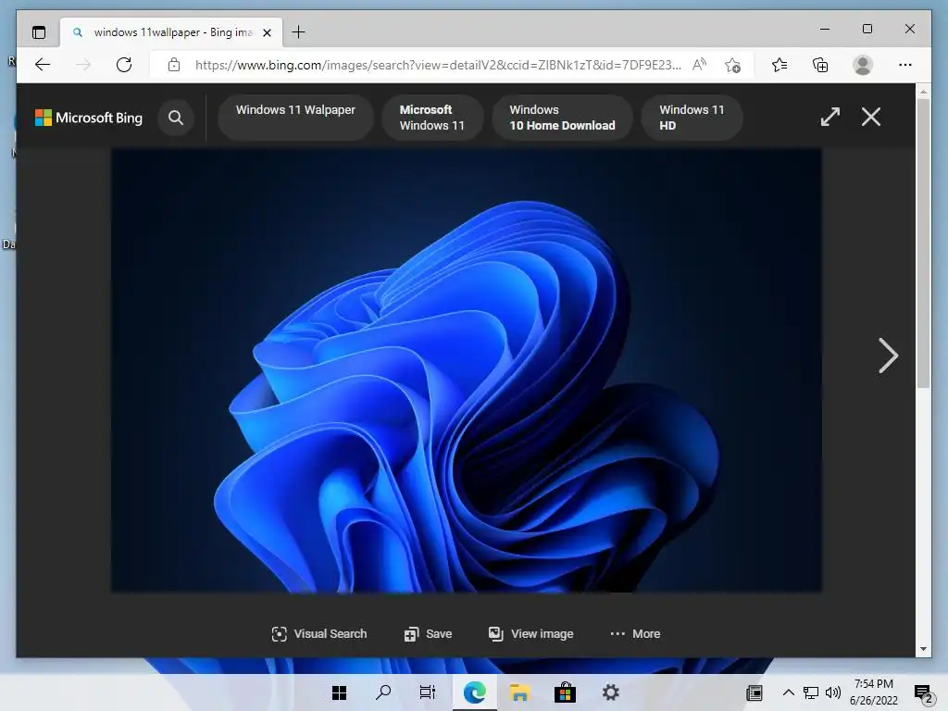Select the windows 11wallpaper Bing images tab
This screenshot has height=711, width=948.
pos(171,32)
